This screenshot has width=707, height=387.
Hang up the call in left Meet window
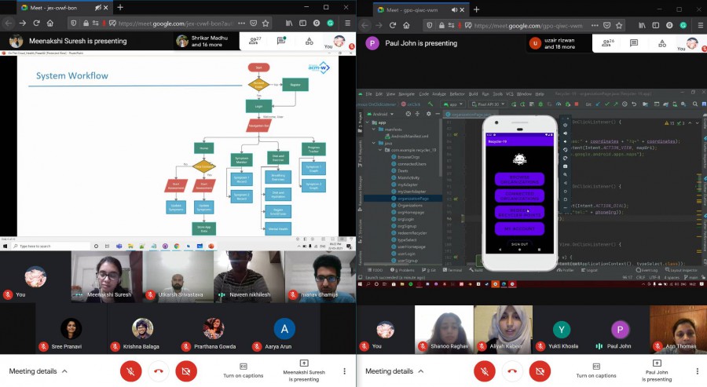tap(159, 371)
